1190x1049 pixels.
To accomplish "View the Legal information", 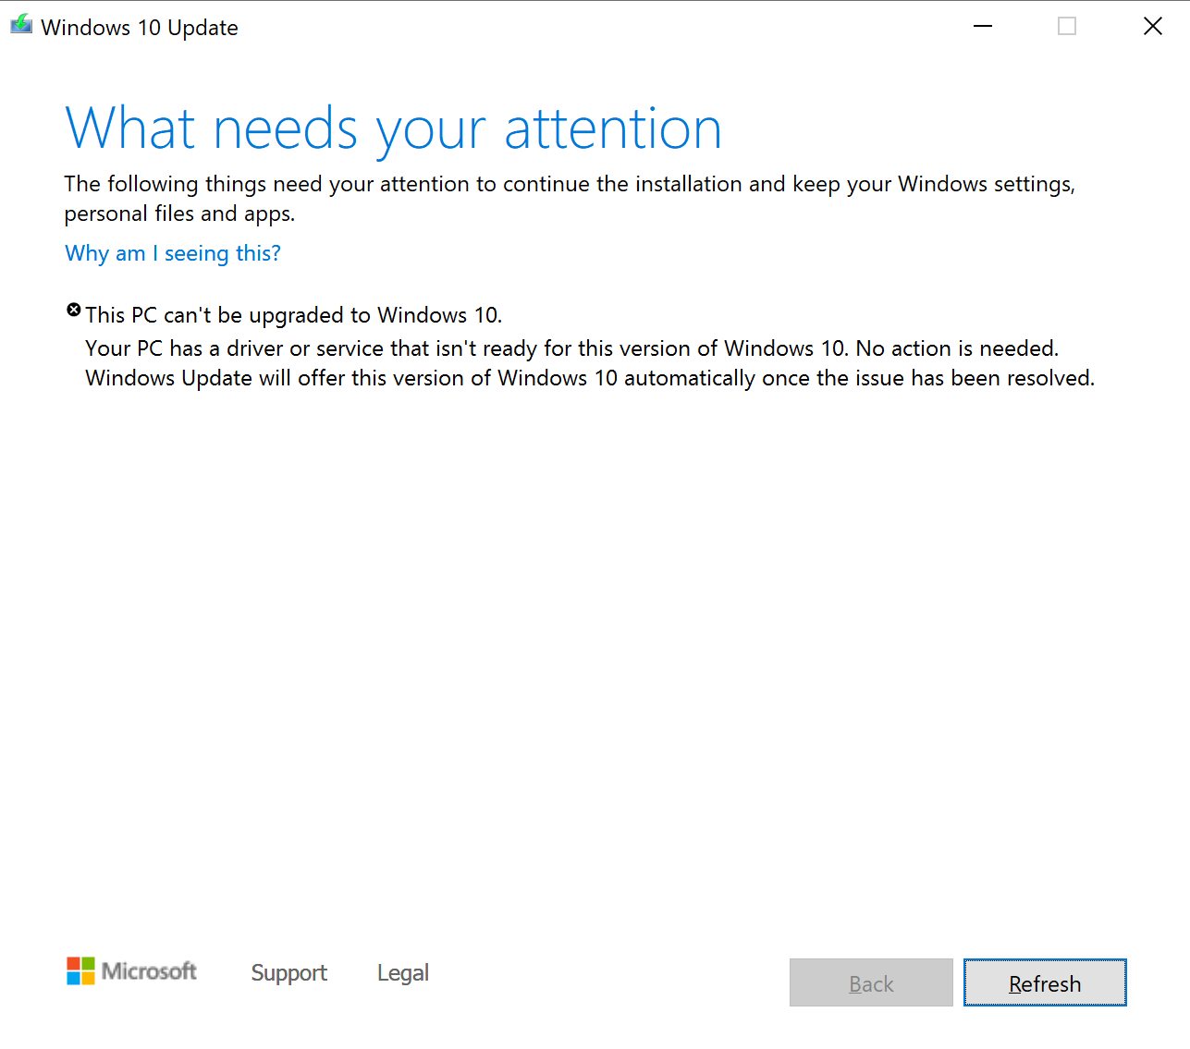I will (x=402, y=972).
